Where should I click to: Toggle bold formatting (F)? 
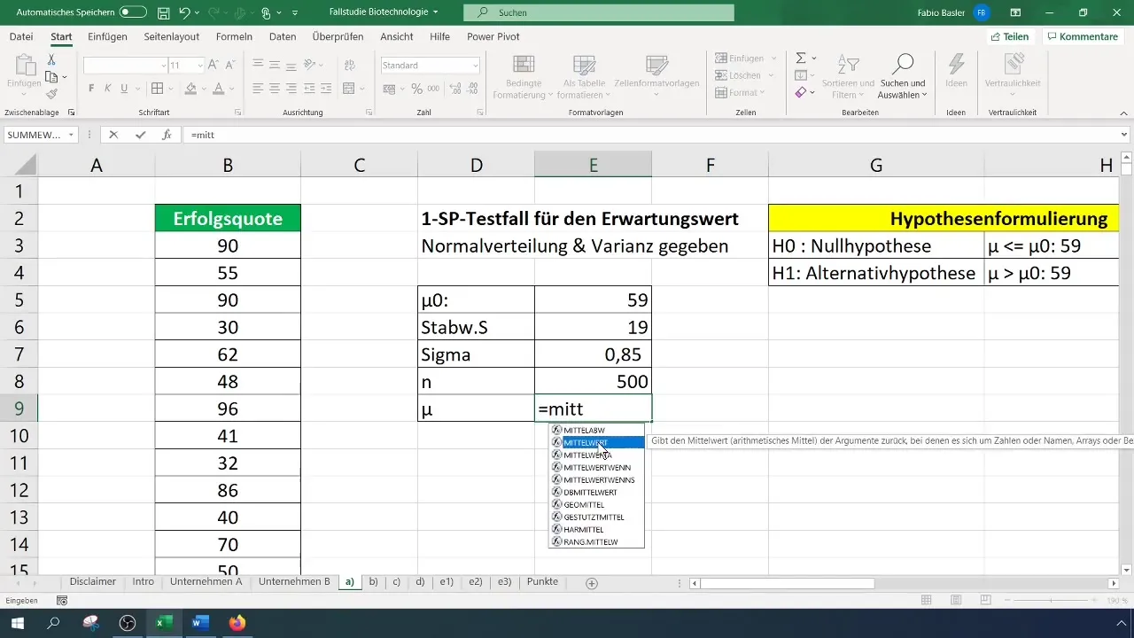[91, 89]
